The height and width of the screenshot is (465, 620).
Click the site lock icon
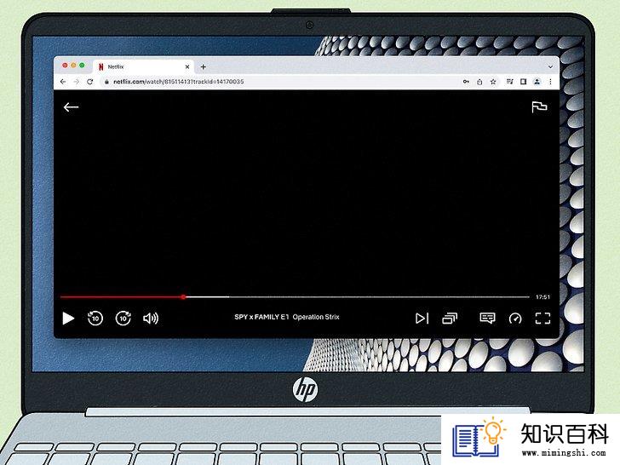[x=106, y=82]
